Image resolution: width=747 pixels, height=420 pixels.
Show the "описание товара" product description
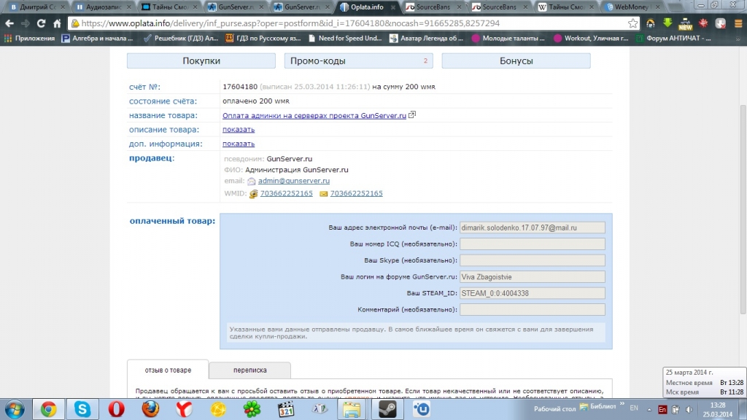point(239,130)
